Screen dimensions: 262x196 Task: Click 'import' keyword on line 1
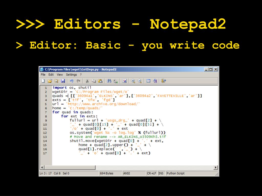60,88
